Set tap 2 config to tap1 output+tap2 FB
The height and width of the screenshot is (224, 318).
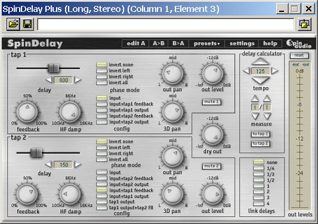(x=101, y=207)
